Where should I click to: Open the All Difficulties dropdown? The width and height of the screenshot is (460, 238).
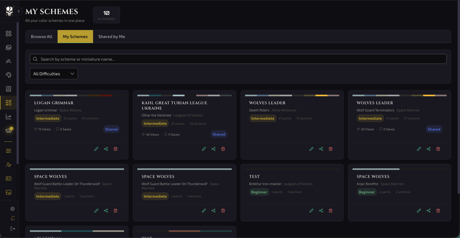coord(54,74)
